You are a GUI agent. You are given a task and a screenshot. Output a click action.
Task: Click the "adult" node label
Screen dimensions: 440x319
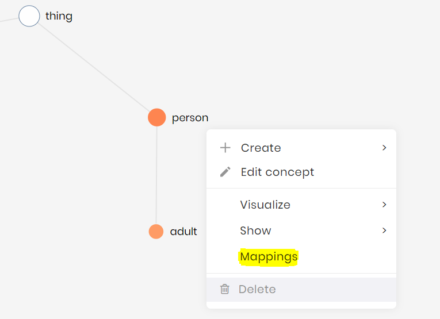tap(183, 232)
